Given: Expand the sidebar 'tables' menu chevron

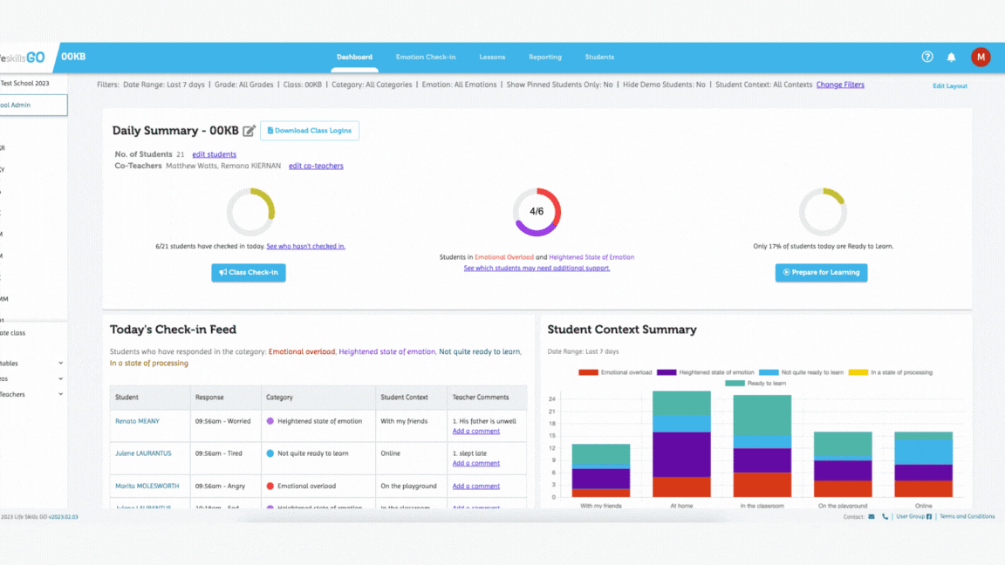Looking at the screenshot, I should [x=61, y=364].
